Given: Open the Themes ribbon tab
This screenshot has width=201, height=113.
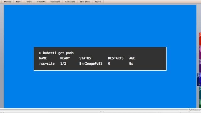Looking at the screenshot, I should point(7,2).
